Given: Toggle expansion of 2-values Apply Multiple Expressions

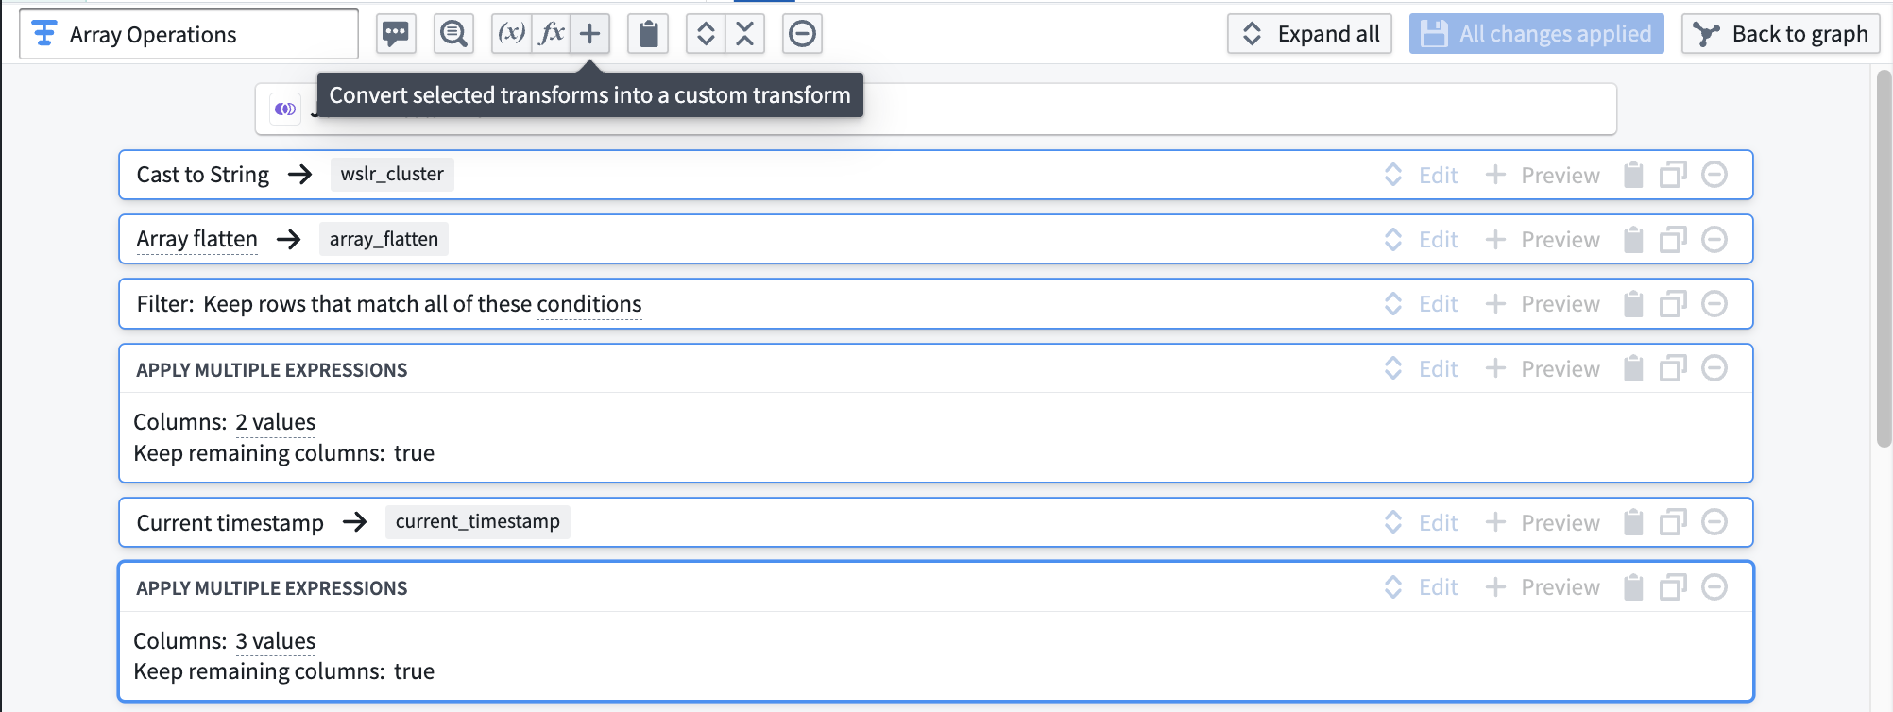Looking at the screenshot, I should (1393, 368).
